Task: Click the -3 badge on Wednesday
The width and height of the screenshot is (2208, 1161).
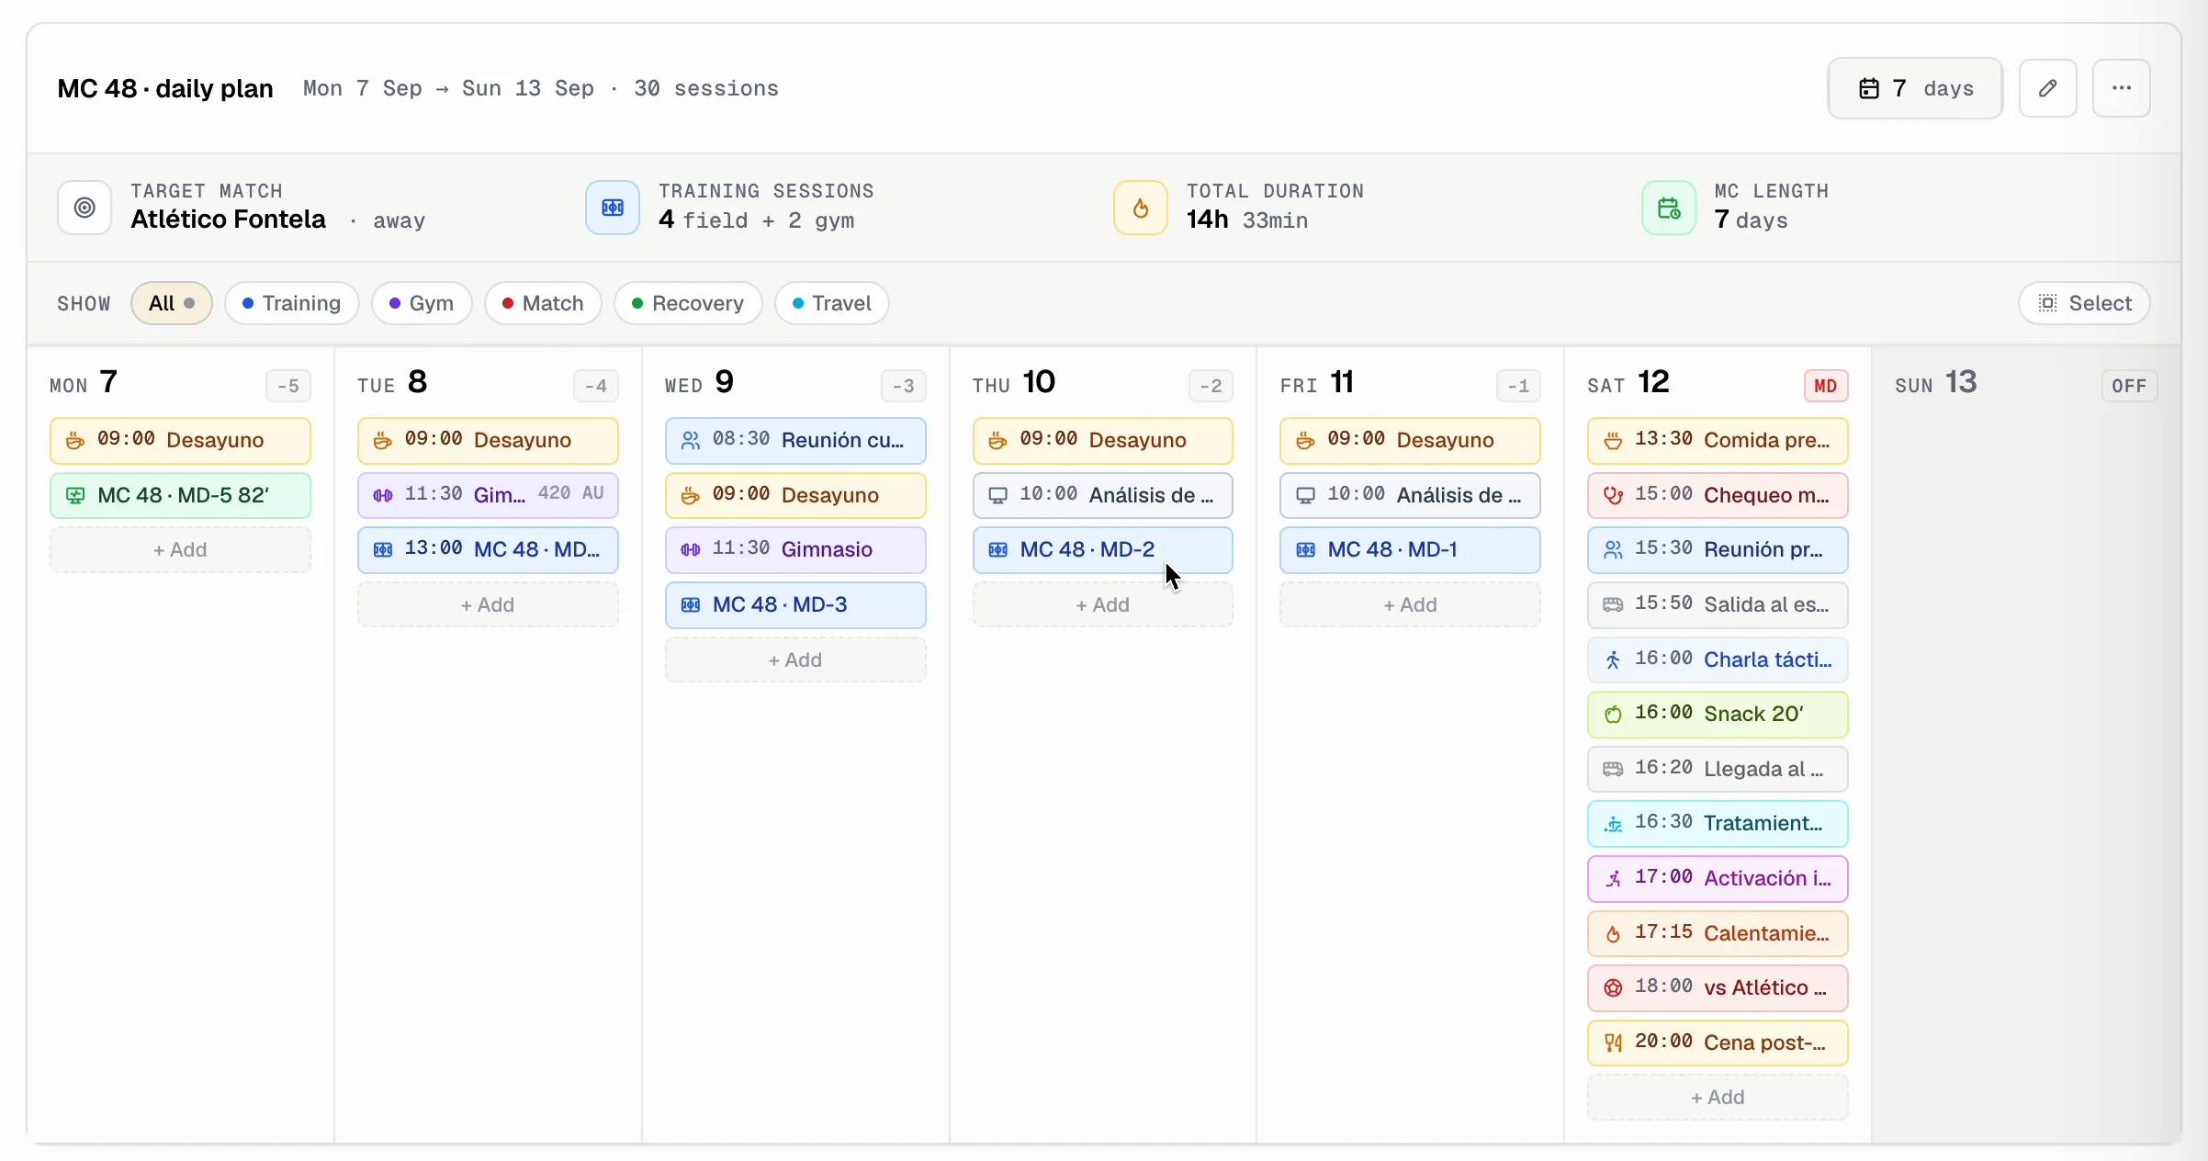Action: (904, 386)
